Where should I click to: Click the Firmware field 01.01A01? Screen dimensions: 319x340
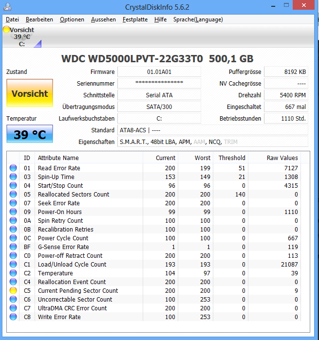[x=159, y=72]
